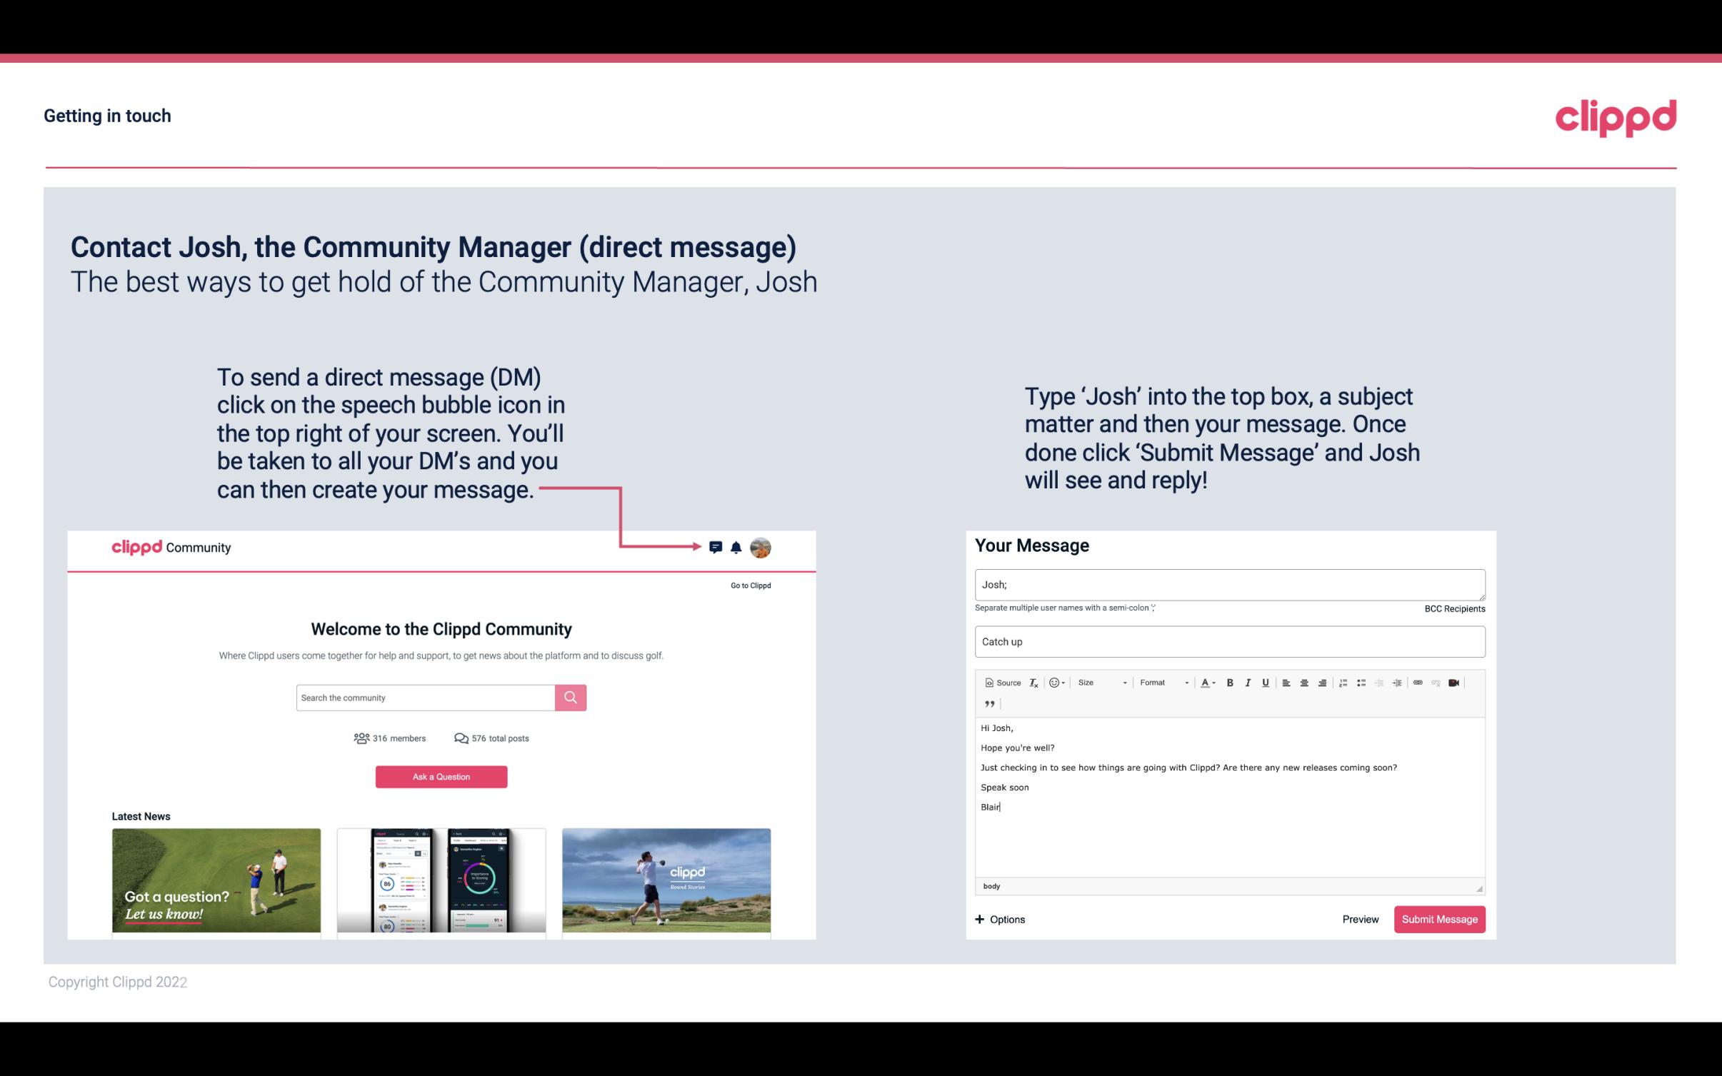Image resolution: width=1722 pixels, height=1076 pixels.
Task: Select the Format dropdown in toolbar
Action: pyautogui.click(x=1161, y=682)
